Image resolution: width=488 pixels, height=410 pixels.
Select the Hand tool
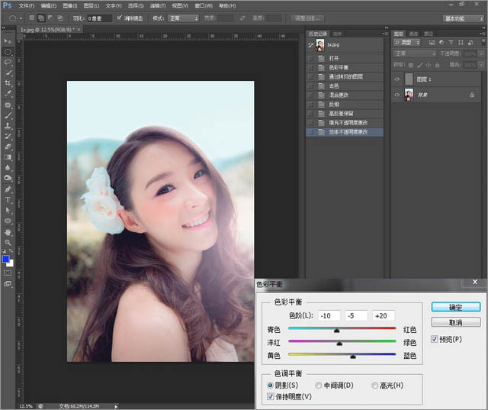coord(8,231)
